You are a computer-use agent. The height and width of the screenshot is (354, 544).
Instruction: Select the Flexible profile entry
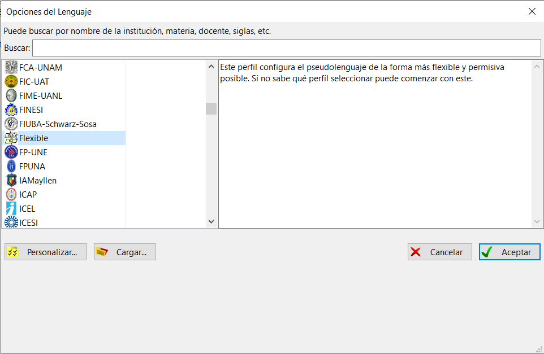point(34,138)
